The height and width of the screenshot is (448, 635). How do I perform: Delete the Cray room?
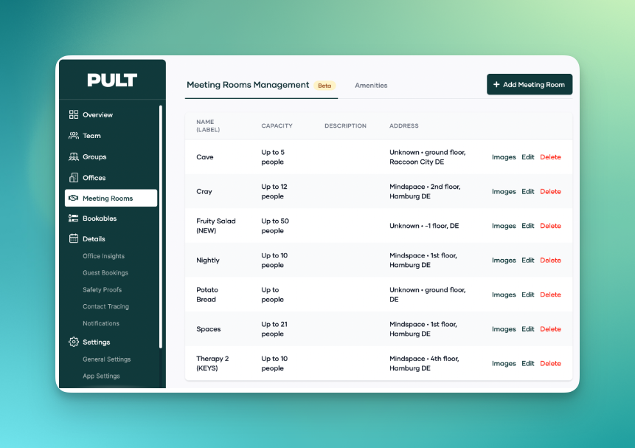(x=550, y=192)
